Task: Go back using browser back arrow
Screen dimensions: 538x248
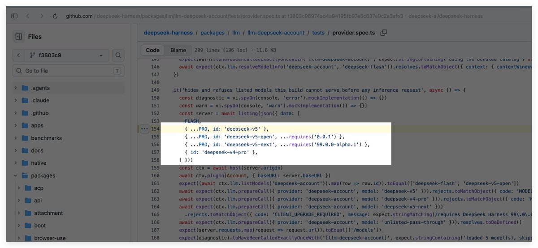Action: pos(28,16)
